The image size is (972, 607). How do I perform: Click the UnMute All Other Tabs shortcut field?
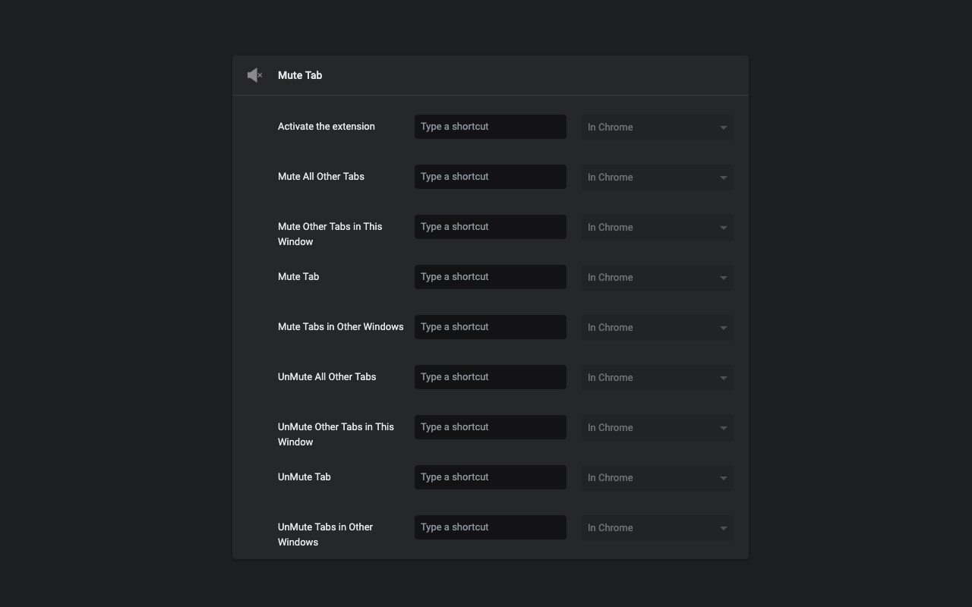[490, 377]
